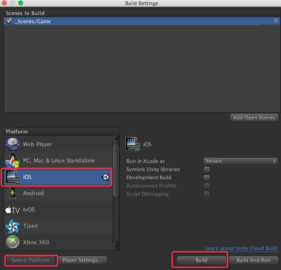
Task: Select the tvOS platform label
Action: click(29, 210)
